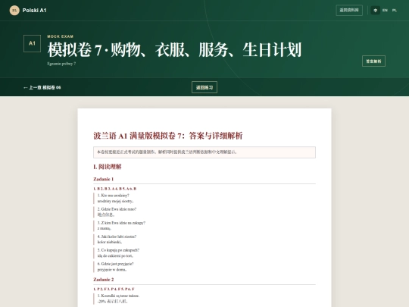The height and width of the screenshot is (307, 409).
Task: Click the 返回资料库 button
Action: (349, 10)
